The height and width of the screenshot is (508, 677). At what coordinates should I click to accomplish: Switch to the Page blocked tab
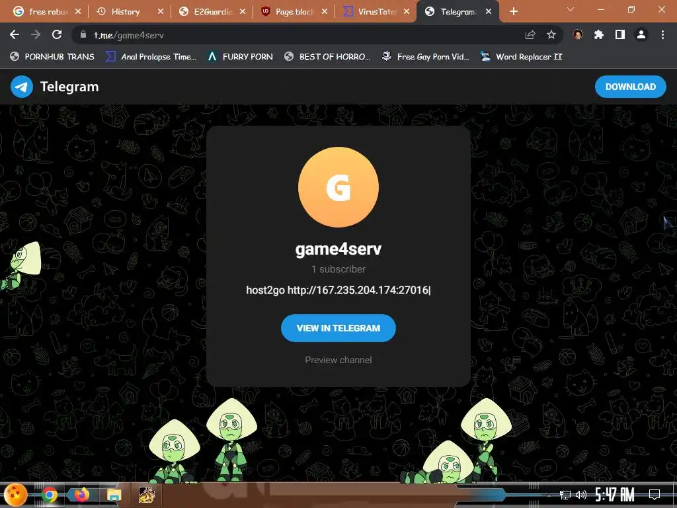(x=295, y=12)
